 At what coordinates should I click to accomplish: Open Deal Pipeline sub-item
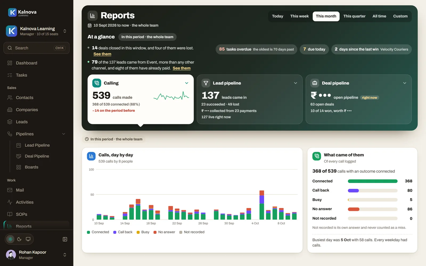(x=37, y=156)
